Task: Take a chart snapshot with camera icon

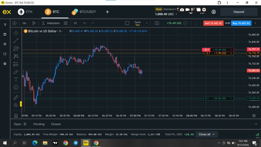Action: tap(157, 23)
